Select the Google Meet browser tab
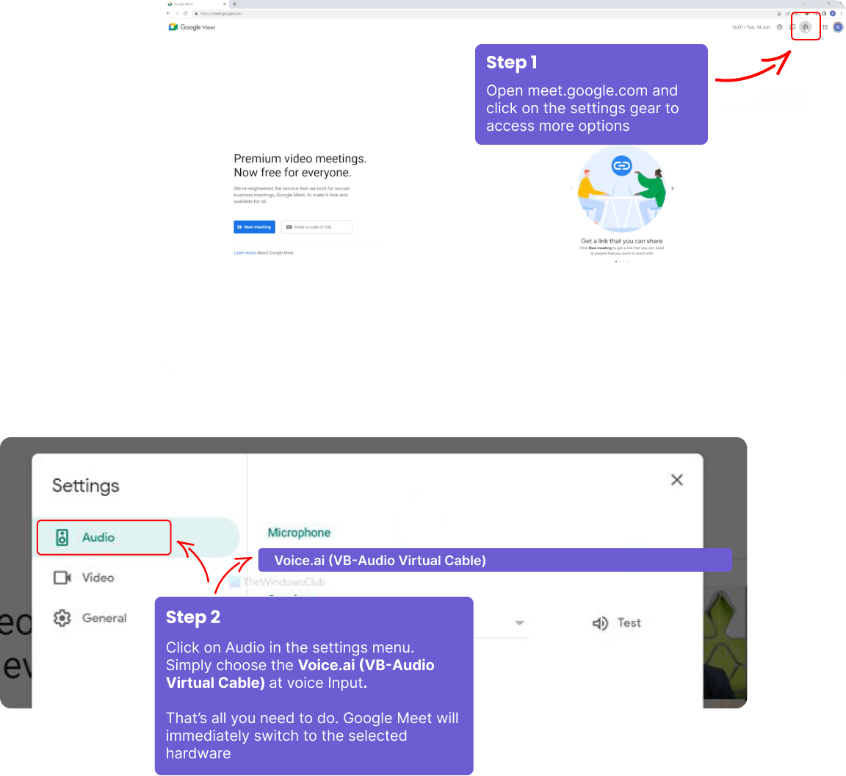Screen dimensions: 846x776 (x=196, y=4)
